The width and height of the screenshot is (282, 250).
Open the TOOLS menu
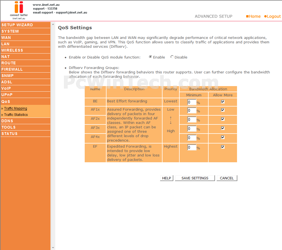pos(25,127)
